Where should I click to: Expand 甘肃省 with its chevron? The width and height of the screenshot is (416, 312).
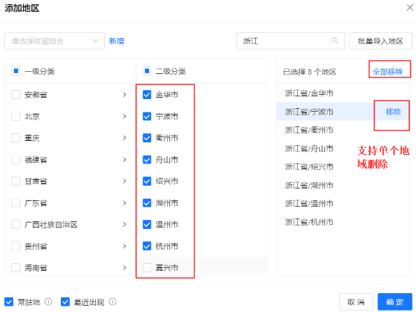pos(124,181)
